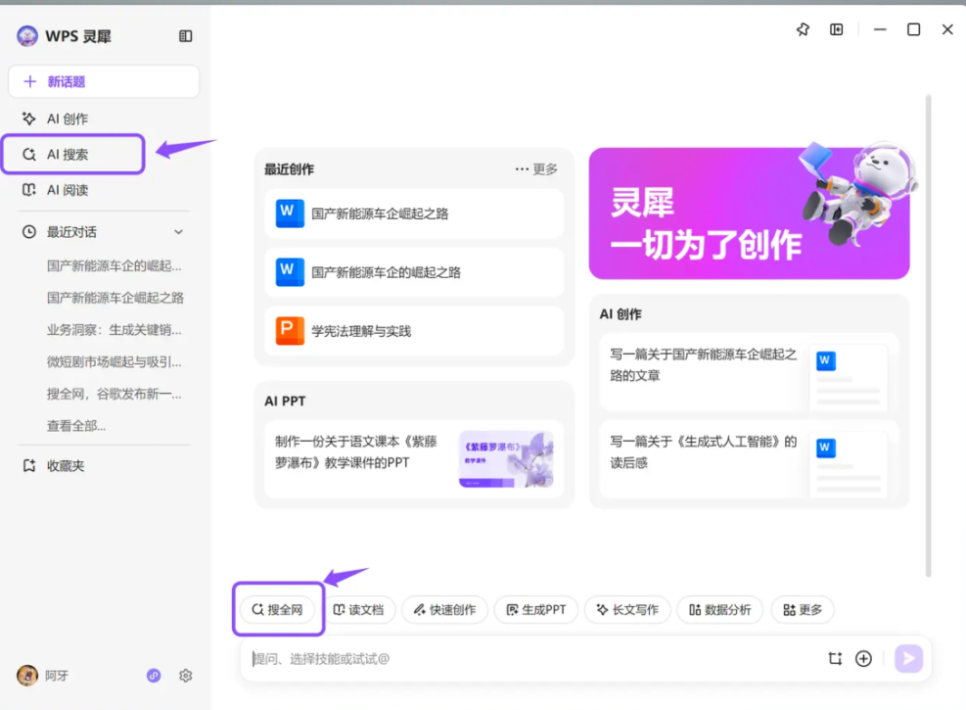Image resolution: width=966 pixels, height=710 pixels.
Task: Click the 紫藤萝瀑布 PPT thumbnail
Action: [506, 459]
